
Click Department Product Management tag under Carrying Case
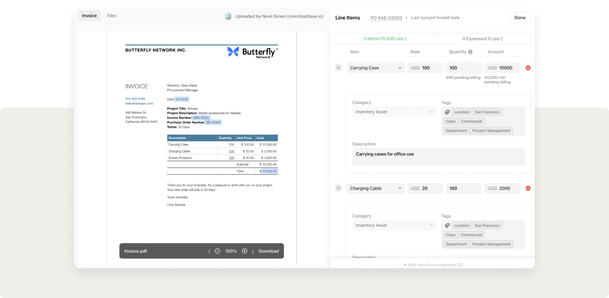478,131
